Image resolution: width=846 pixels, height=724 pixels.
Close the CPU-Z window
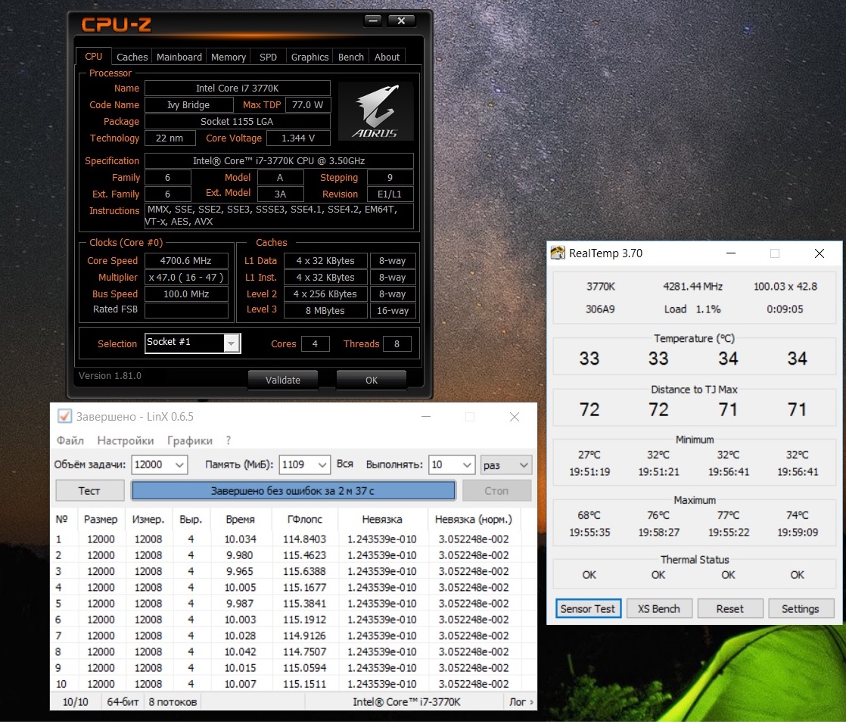coord(401,20)
